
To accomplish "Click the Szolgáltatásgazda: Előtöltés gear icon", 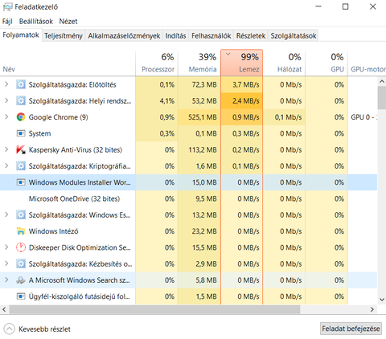I will tap(21, 84).
